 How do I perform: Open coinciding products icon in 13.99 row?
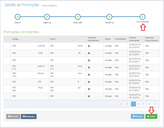[89, 53]
